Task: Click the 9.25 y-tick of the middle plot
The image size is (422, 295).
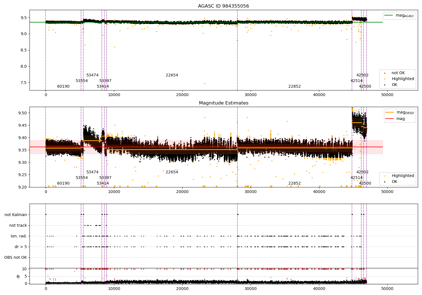Action: point(23,175)
